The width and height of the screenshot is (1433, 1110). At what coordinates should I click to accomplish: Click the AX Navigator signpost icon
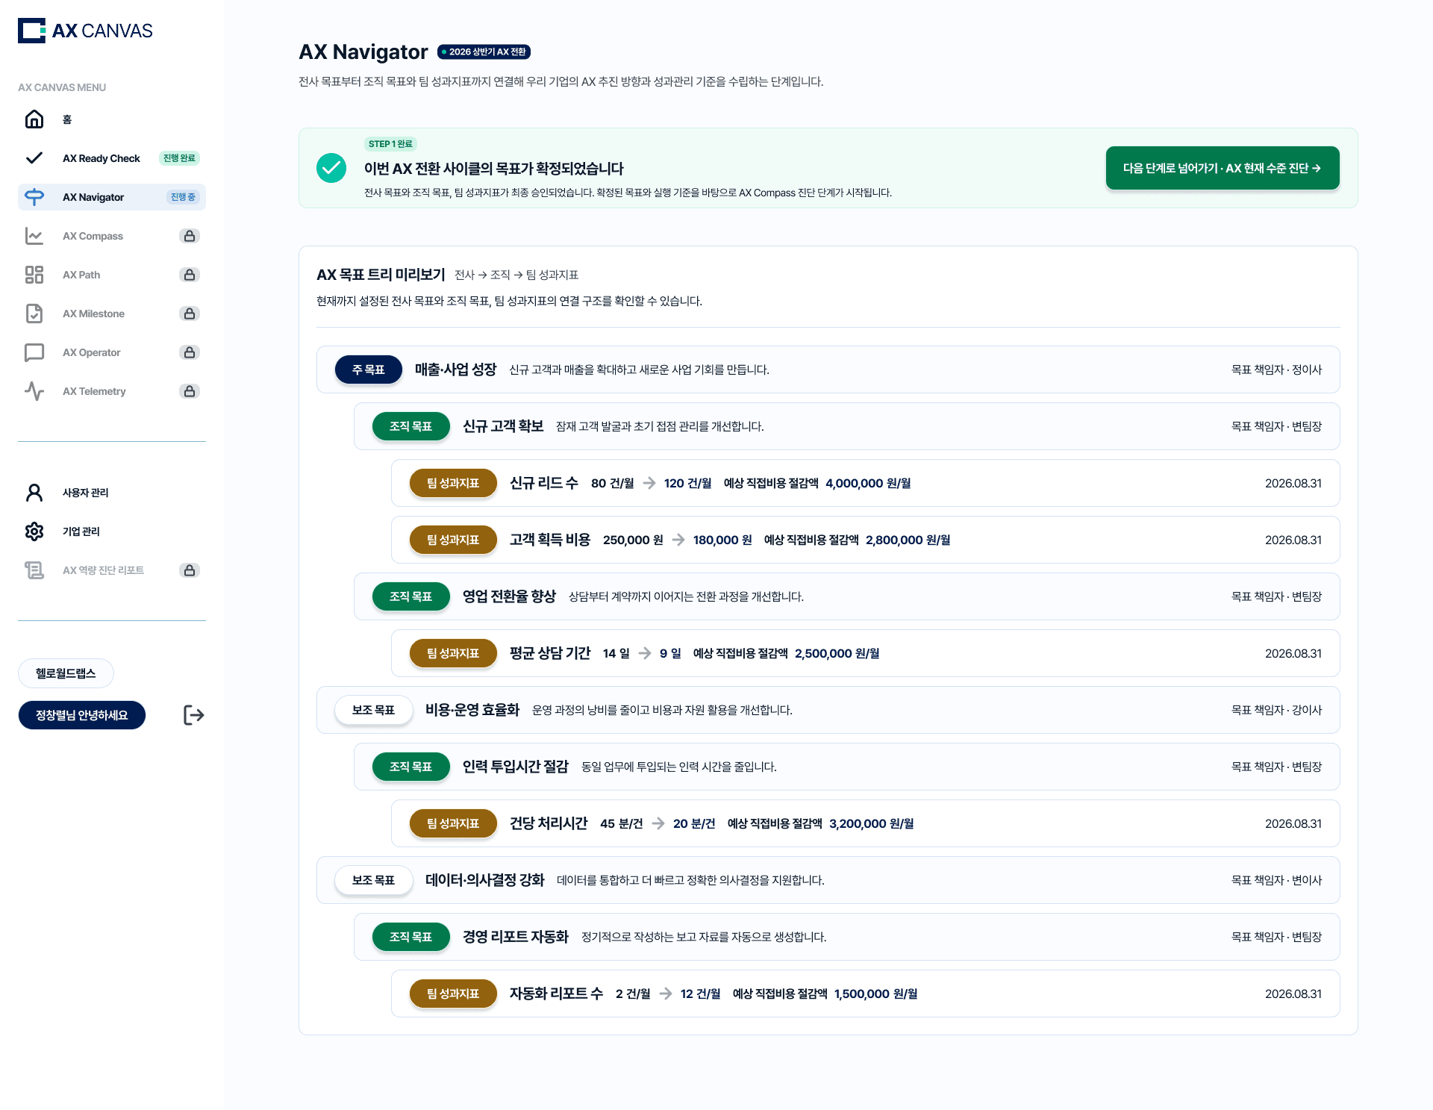[x=34, y=197]
